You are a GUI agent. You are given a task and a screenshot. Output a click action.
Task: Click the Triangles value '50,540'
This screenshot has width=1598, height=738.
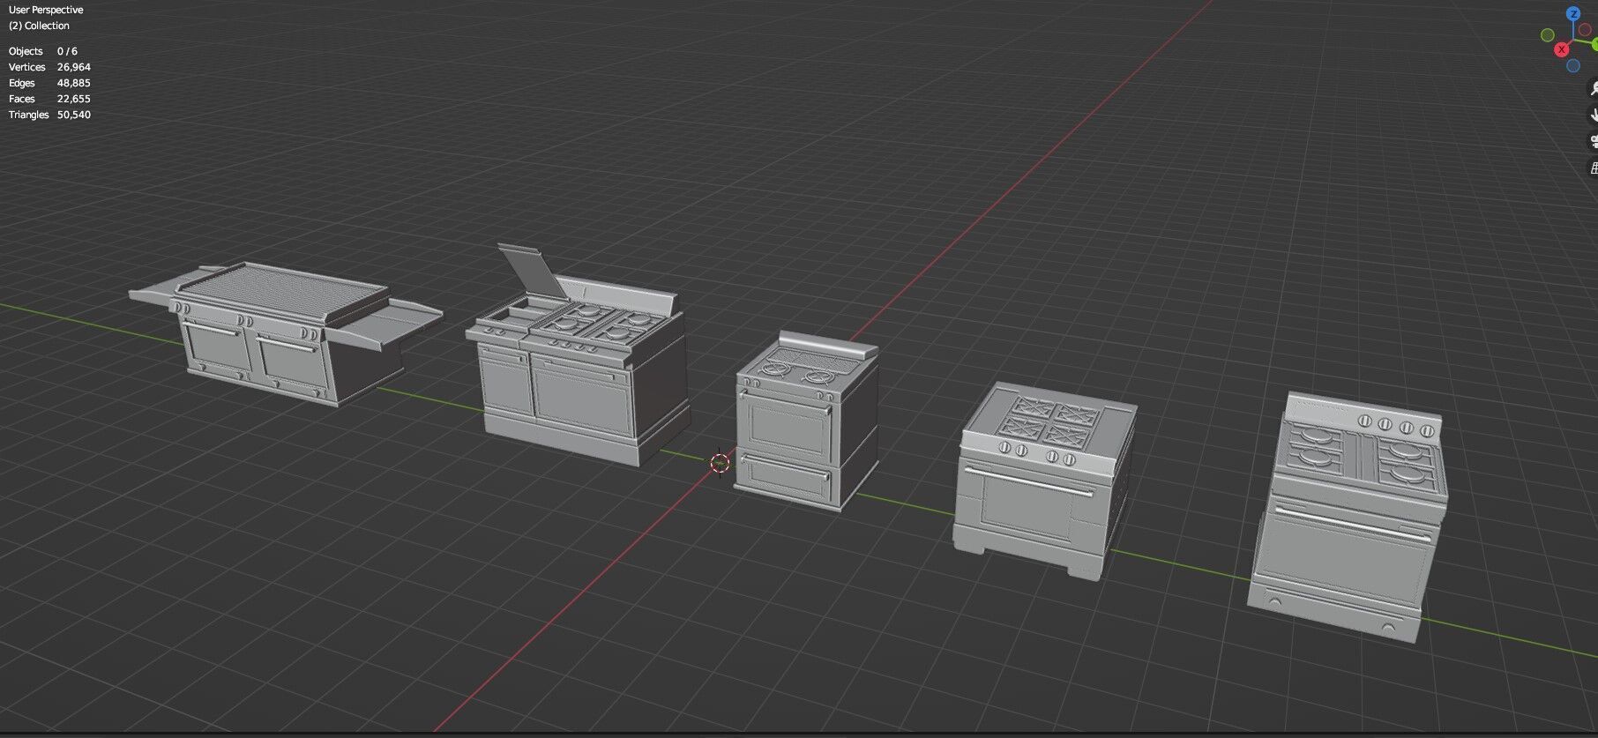pyautogui.click(x=73, y=115)
